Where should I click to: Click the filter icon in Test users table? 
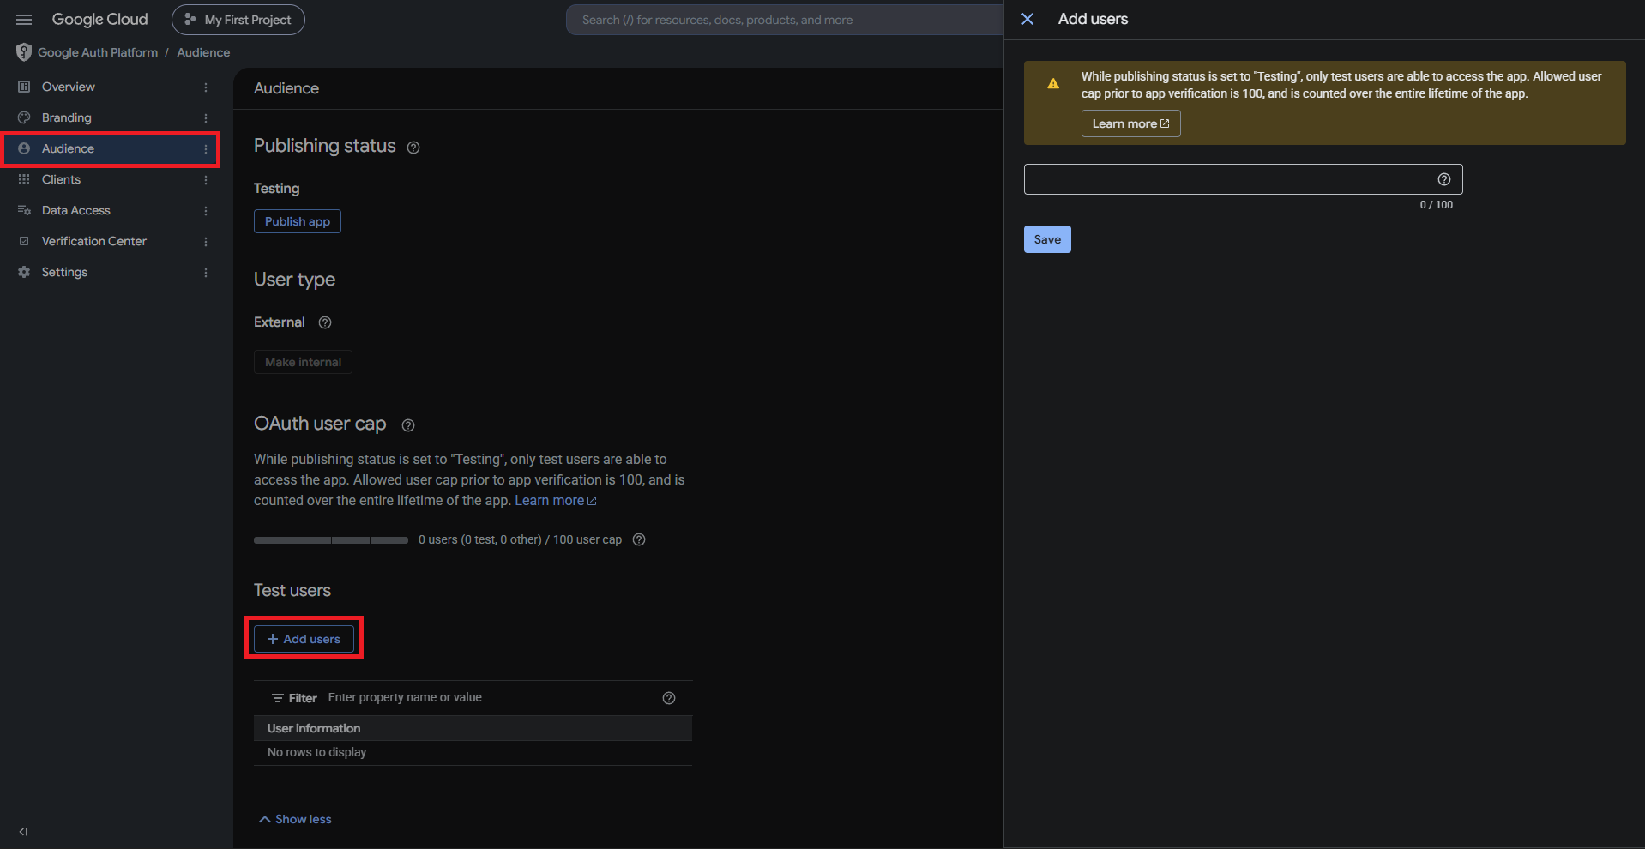tap(278, 698)
